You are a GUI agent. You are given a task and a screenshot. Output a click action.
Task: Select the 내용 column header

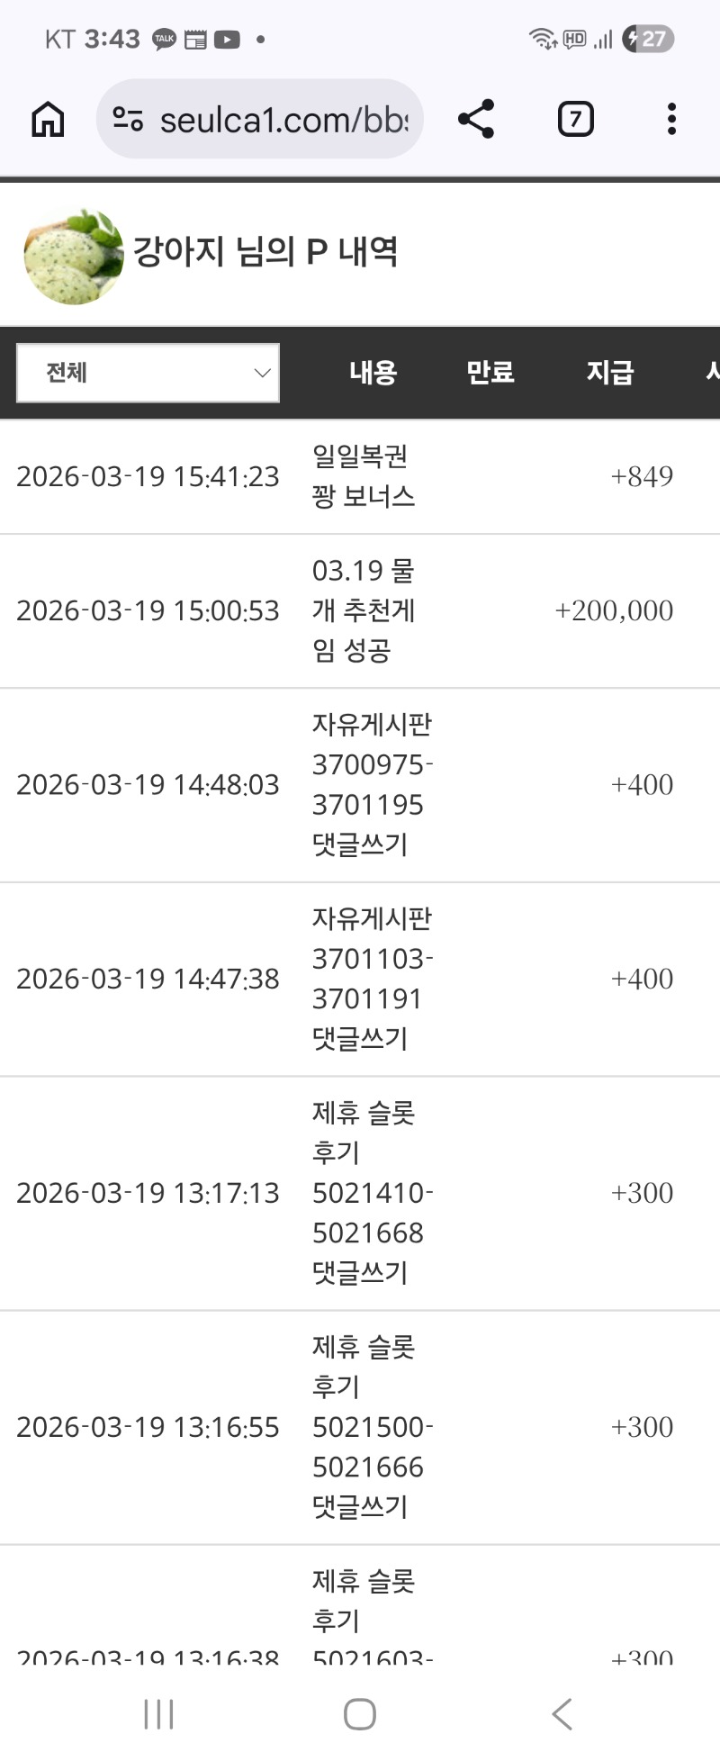click(x=373, y=373)
